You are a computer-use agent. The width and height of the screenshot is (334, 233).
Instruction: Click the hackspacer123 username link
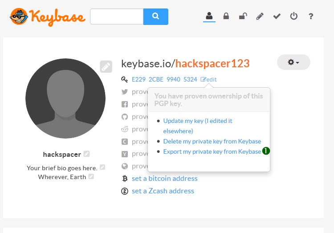(x=212, y=64)
